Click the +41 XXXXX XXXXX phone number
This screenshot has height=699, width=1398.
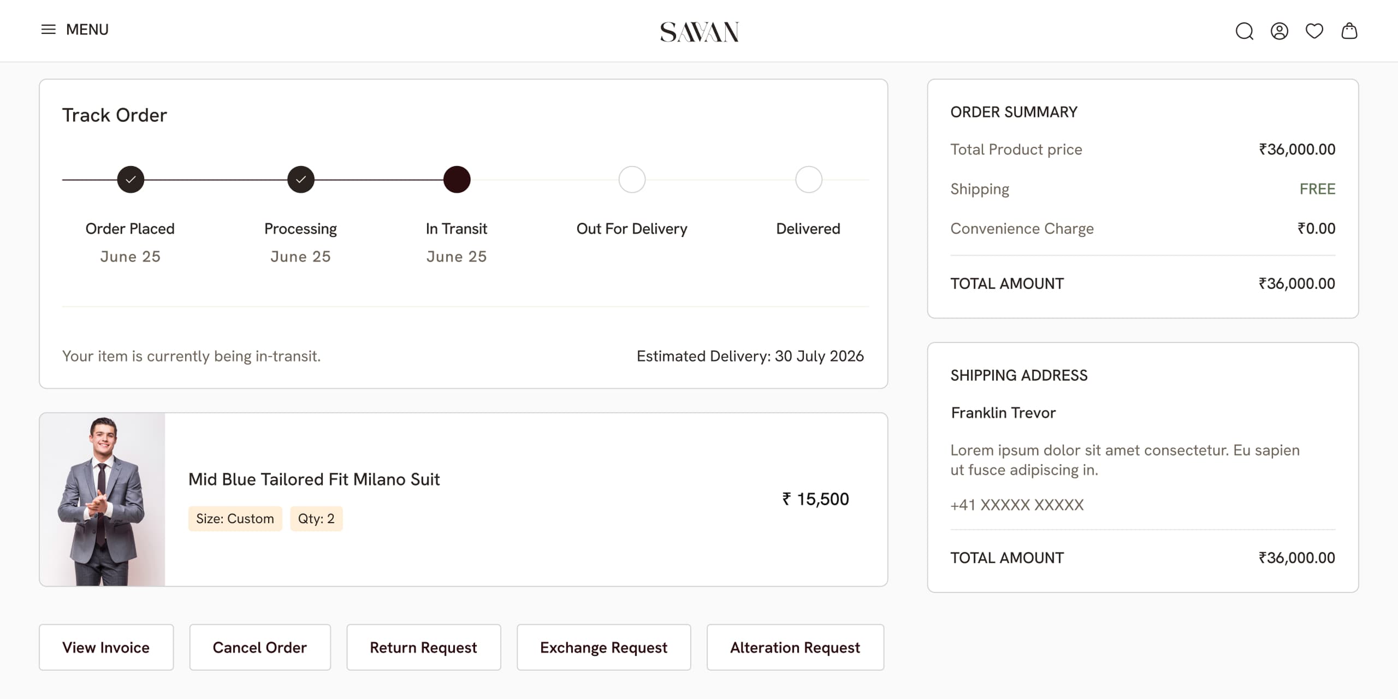coord(1017,505)
